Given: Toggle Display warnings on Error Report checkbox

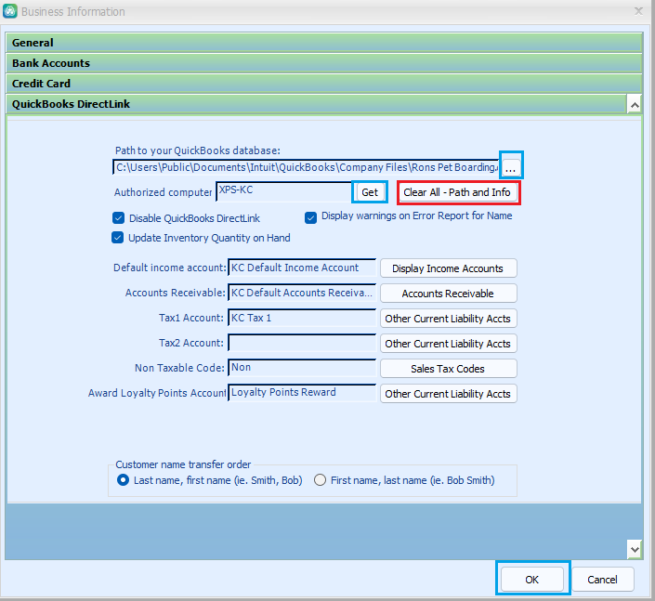Looking at the screenshot, I should 310,217.
